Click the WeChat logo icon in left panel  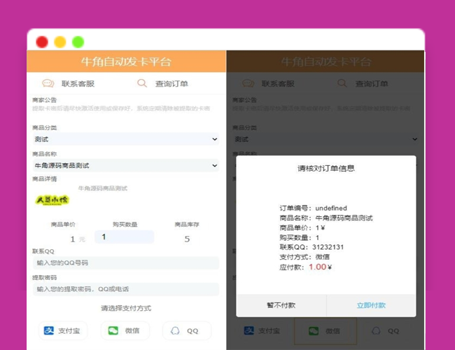tap(113, 330)
